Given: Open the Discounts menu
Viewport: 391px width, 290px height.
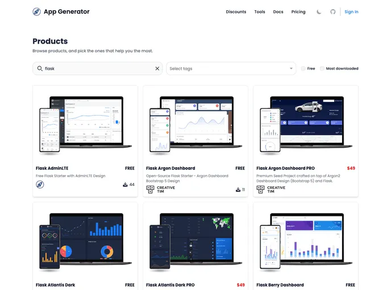Looking at the screenshot, I should (x=236, y=12).
